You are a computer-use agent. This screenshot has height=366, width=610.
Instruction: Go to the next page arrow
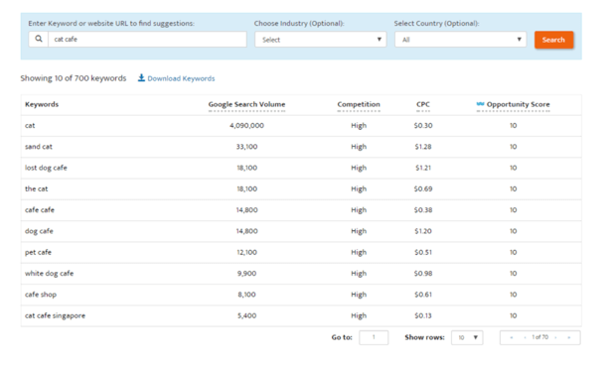point(555,337)
